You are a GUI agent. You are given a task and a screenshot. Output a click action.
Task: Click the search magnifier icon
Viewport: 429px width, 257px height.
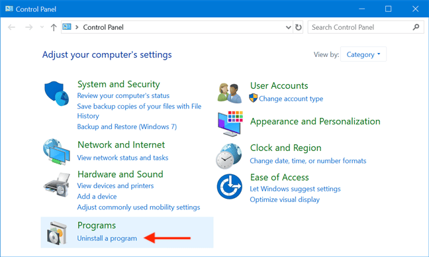(416, 27)
